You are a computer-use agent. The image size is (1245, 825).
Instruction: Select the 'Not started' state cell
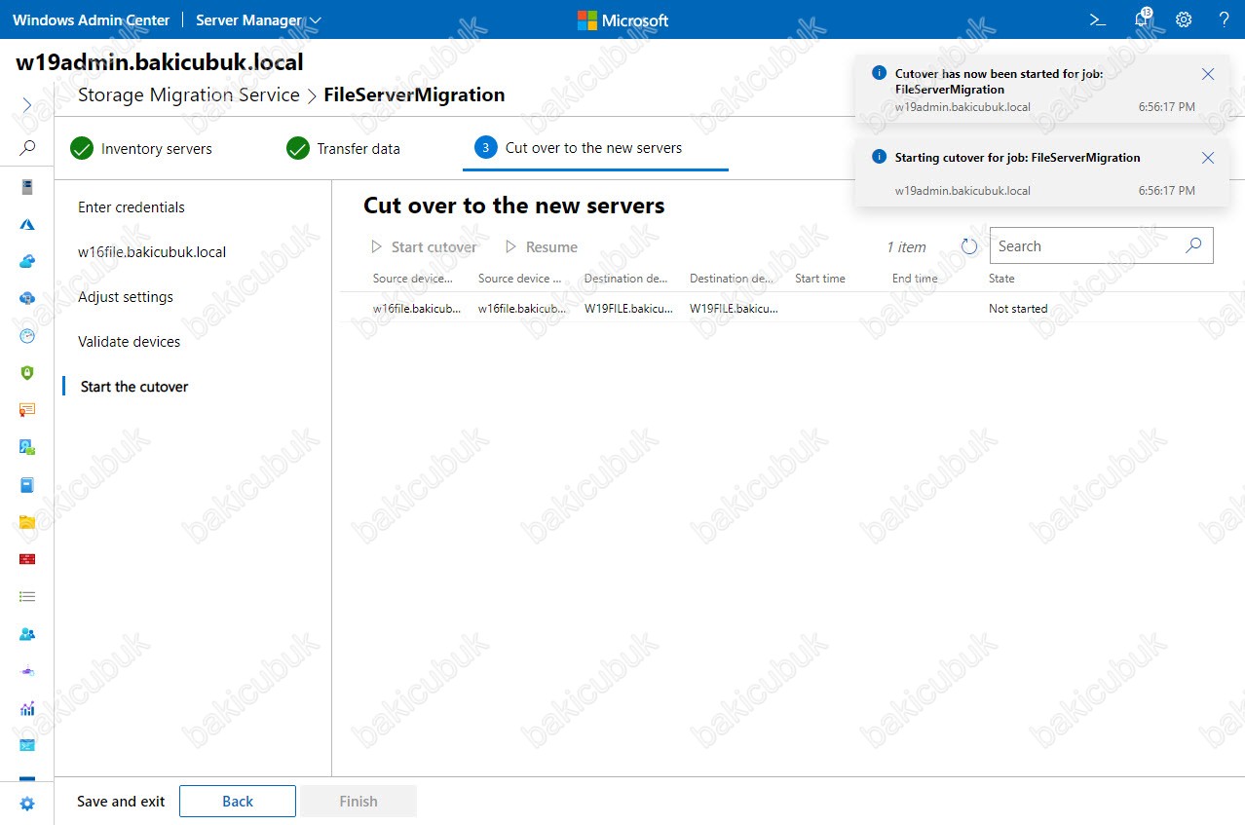tap(1018, 309)
